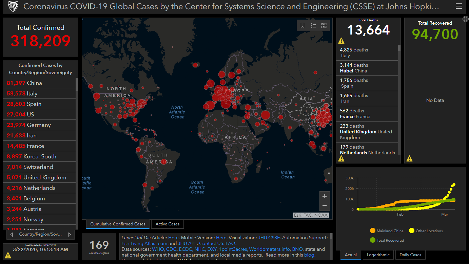The height and width of the screenshot is (264, 469).
Task: Expand the Total Recovered panel icon
Action: tap(465, 19)
